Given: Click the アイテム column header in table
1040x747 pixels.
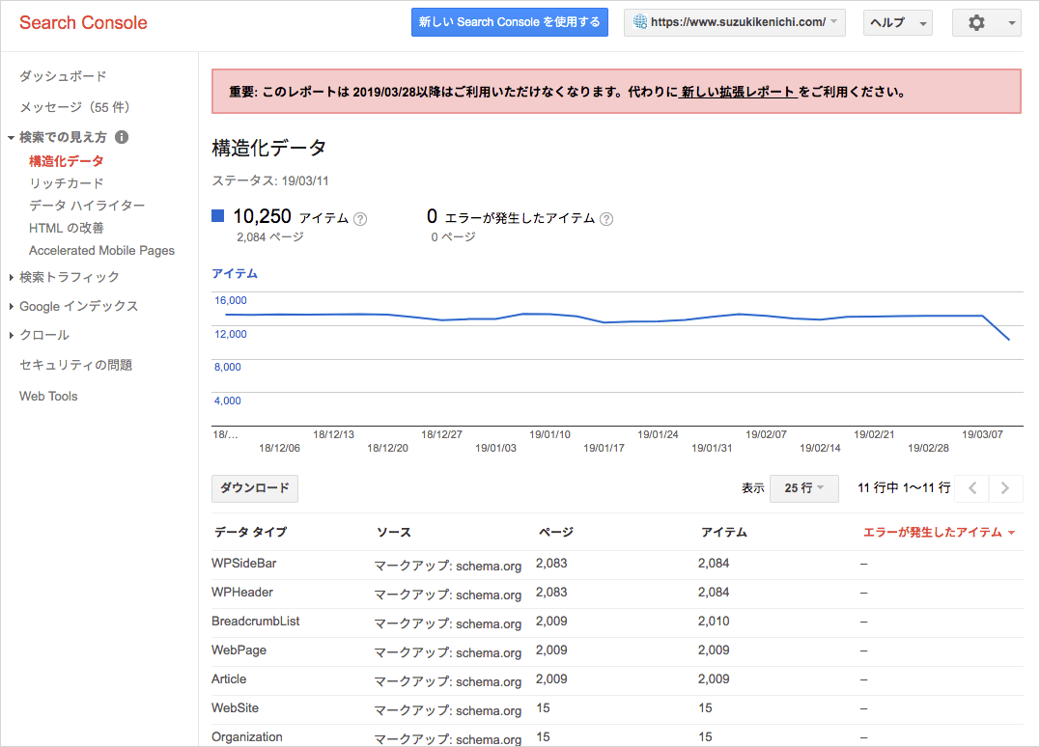Looking at the screenshot, I should click(x=724, y=532).
